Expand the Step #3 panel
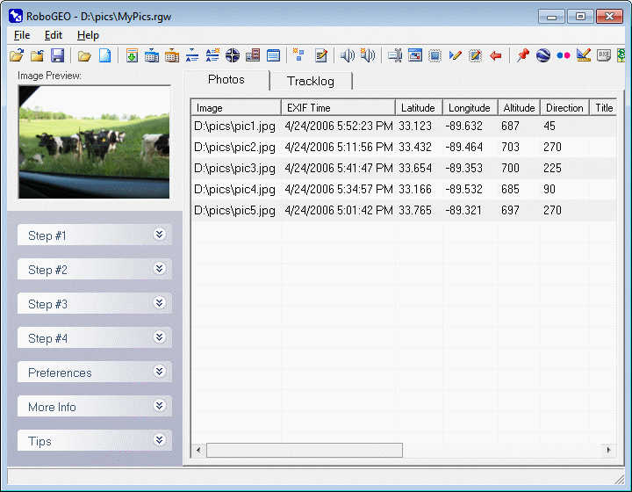632x492 pixels. [159, 303]
